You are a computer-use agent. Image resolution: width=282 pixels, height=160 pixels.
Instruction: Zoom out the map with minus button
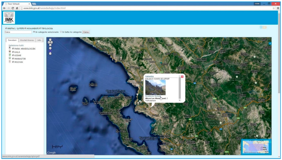tap(50, 53)
